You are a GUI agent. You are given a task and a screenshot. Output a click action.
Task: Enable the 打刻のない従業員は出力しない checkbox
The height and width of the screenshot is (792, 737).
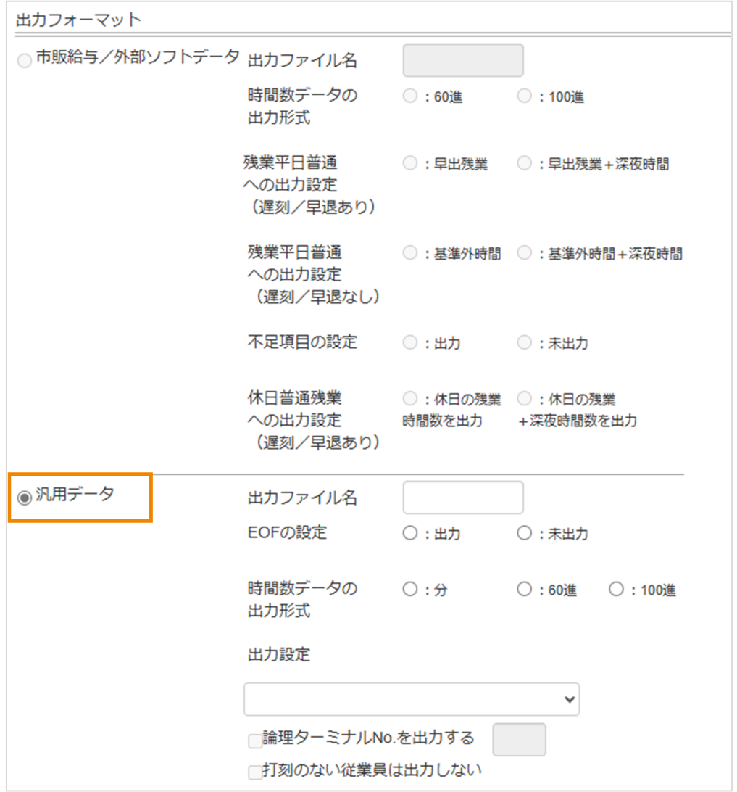(x=254, y=772)
